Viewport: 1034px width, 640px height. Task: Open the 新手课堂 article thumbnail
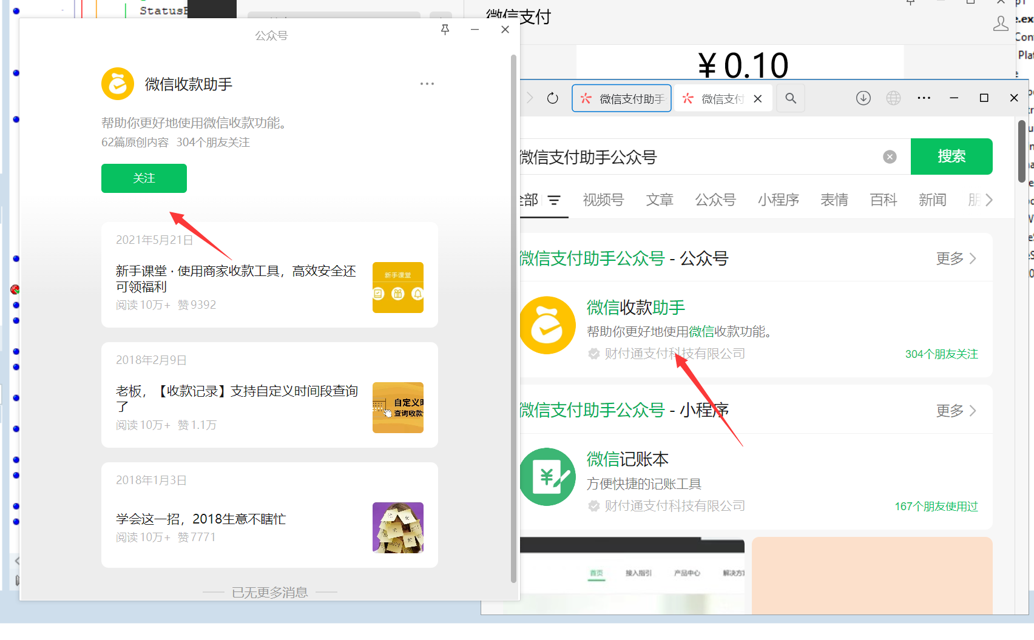click(398, 288)
